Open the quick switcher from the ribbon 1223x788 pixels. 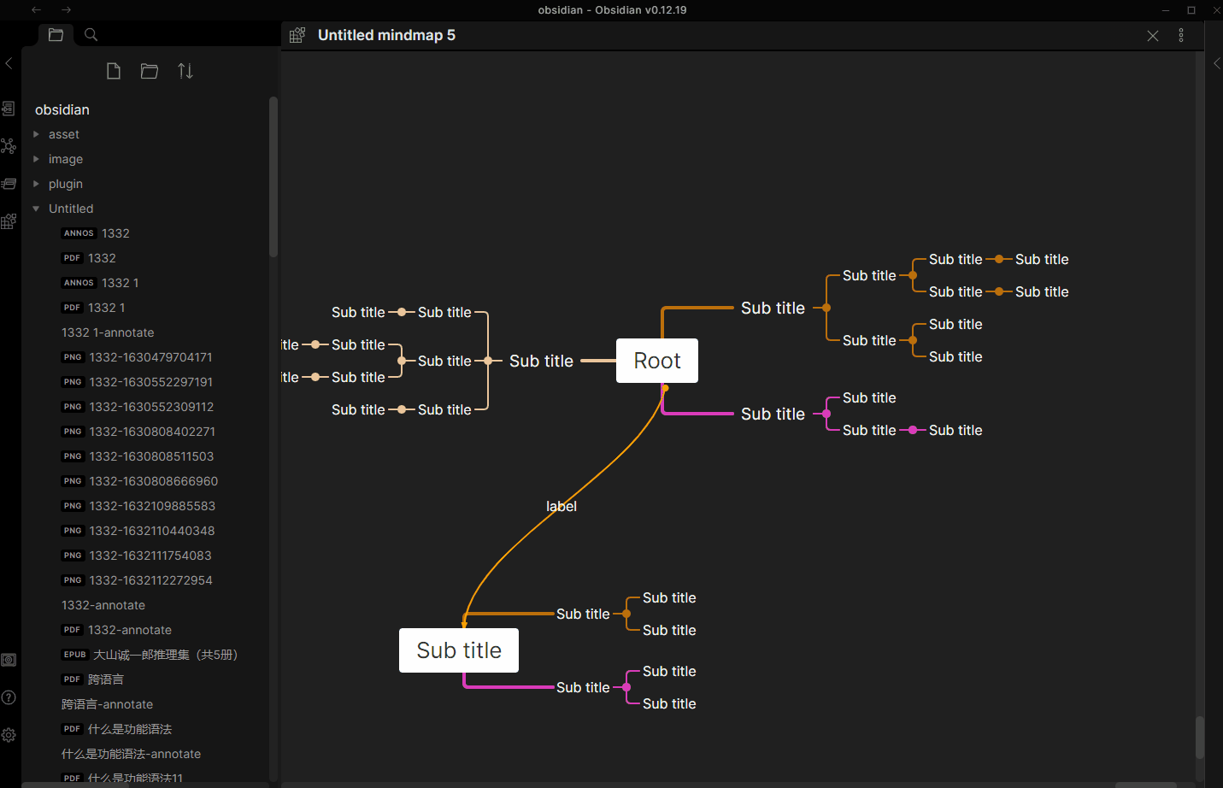[9, 109]
